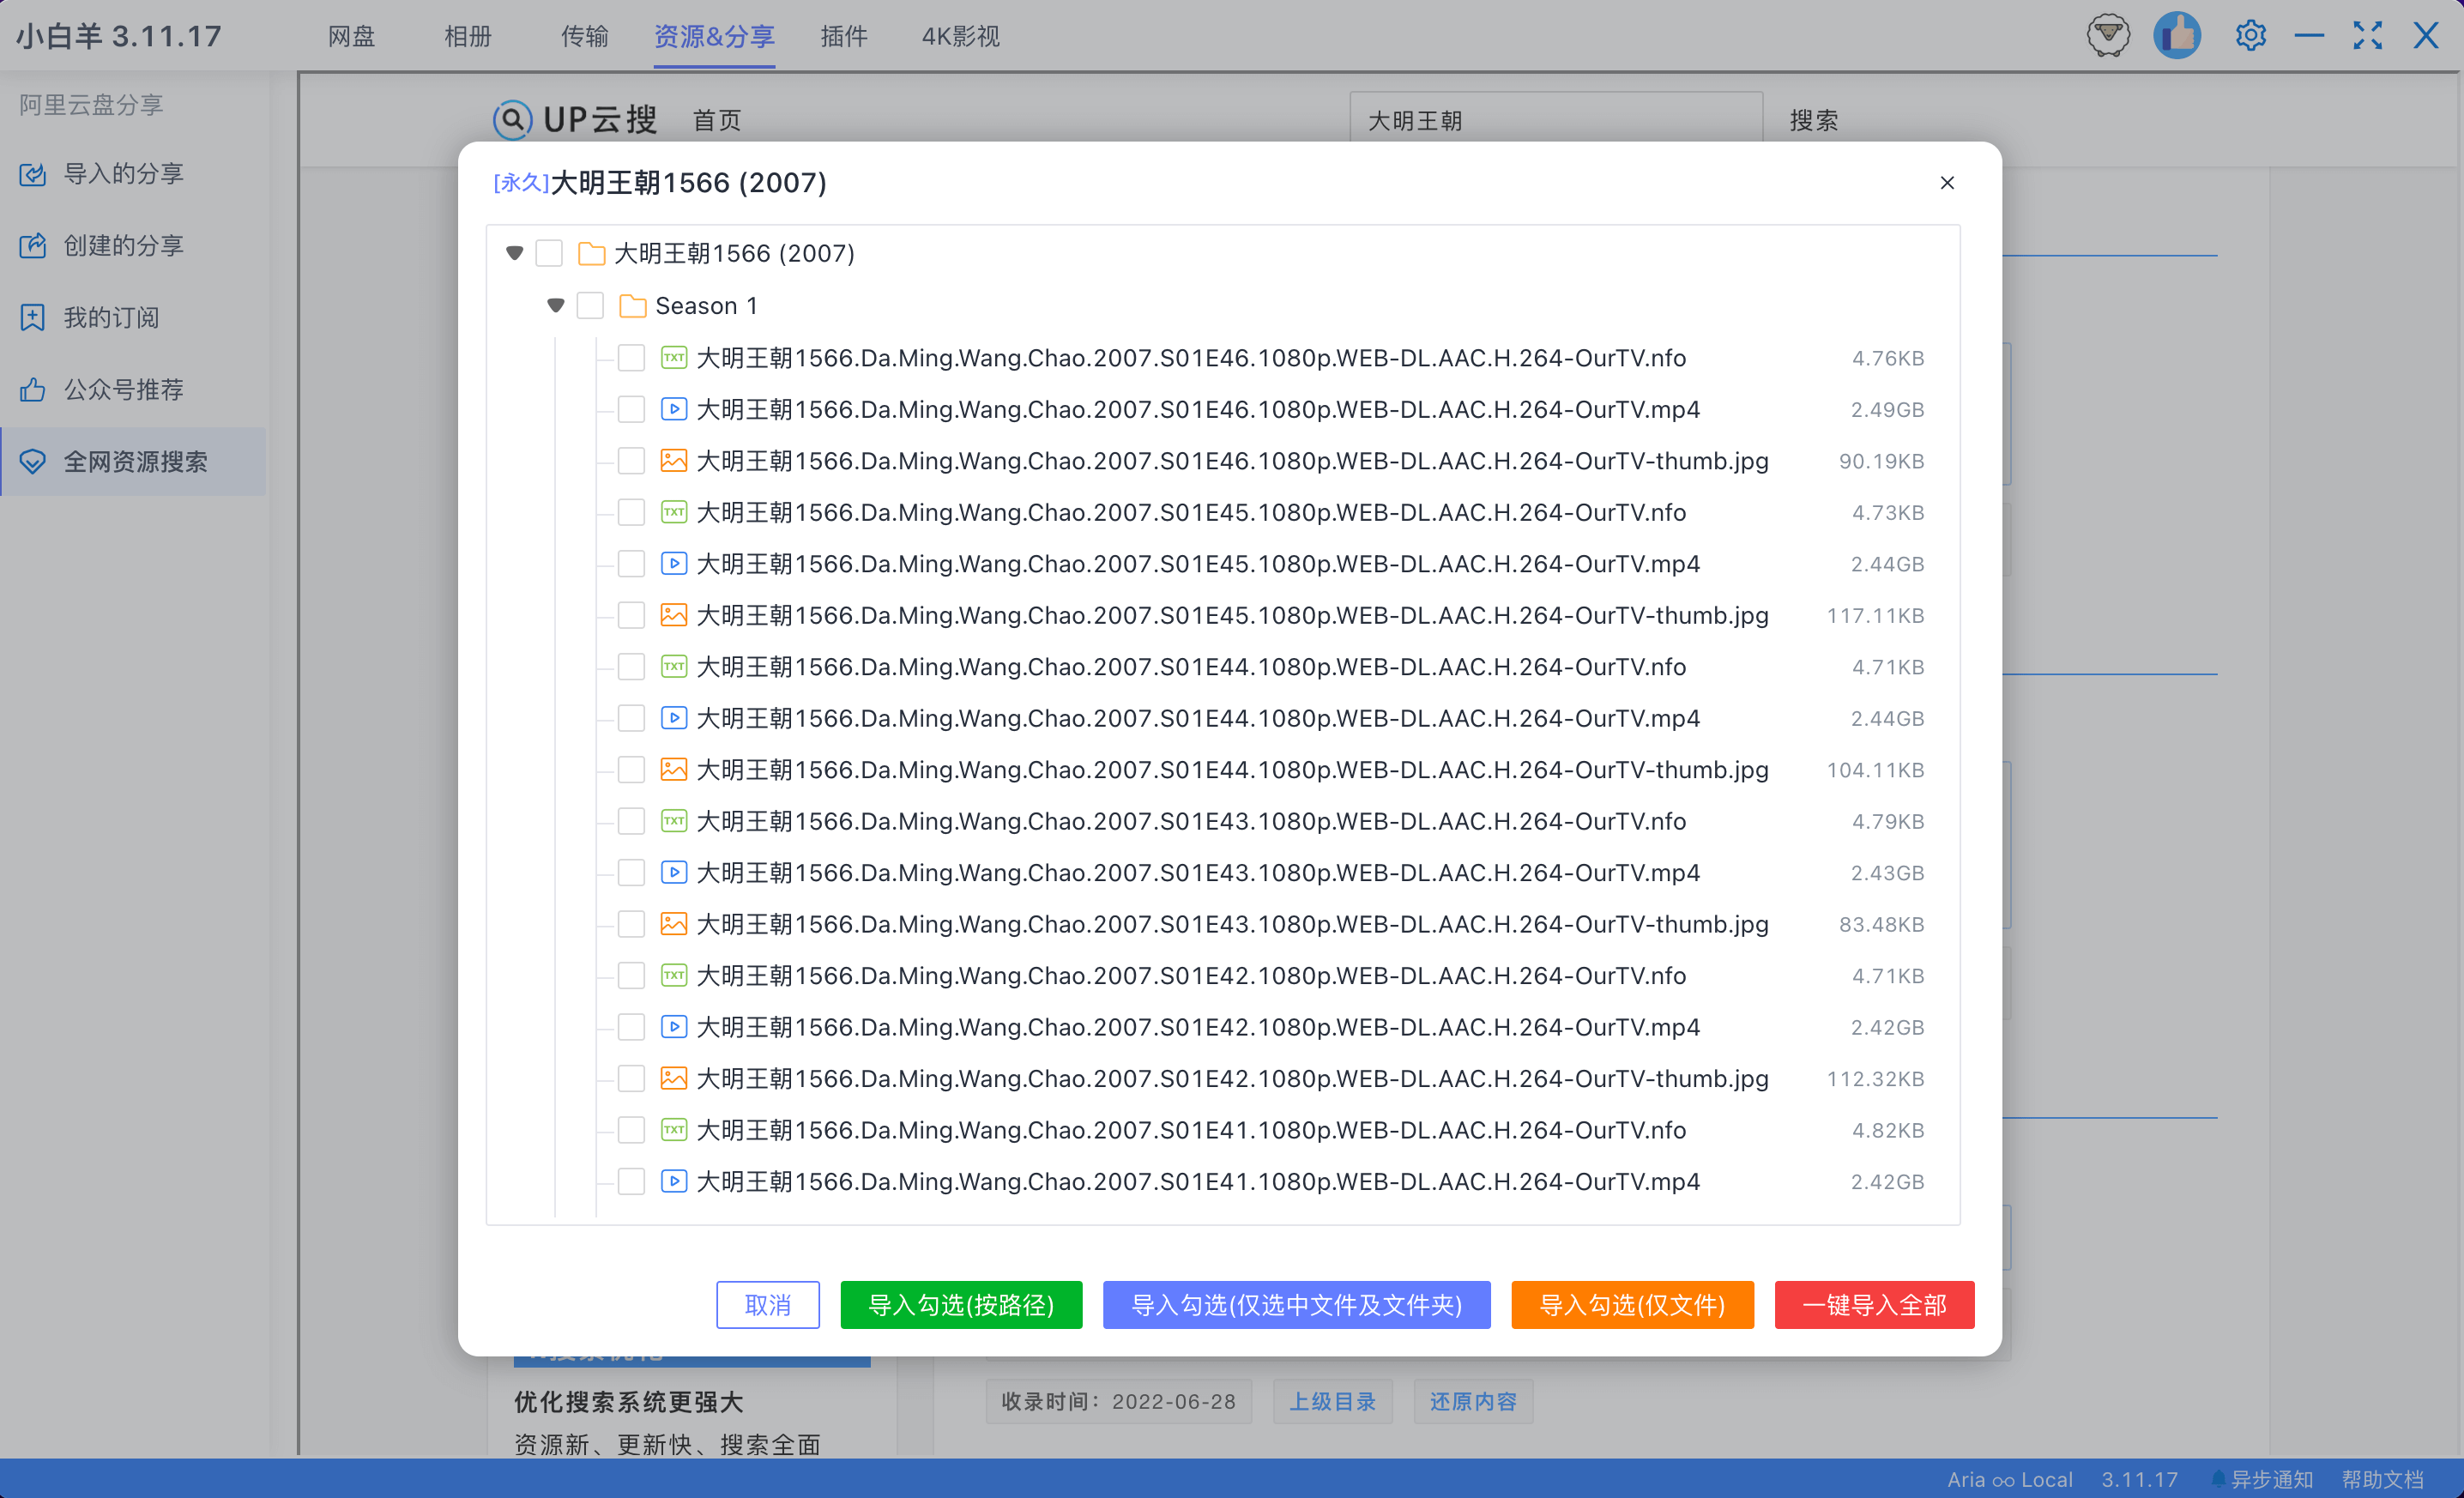2464x1498 pixels.
Task: Select the S01E41 .nfo file name
Action: [1191, 1130]
